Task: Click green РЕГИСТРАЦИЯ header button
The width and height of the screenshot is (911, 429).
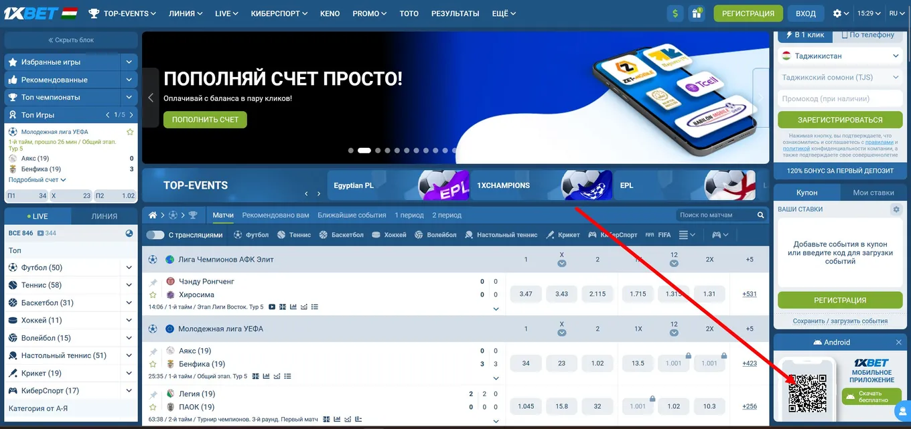Action: pos(748,13)
